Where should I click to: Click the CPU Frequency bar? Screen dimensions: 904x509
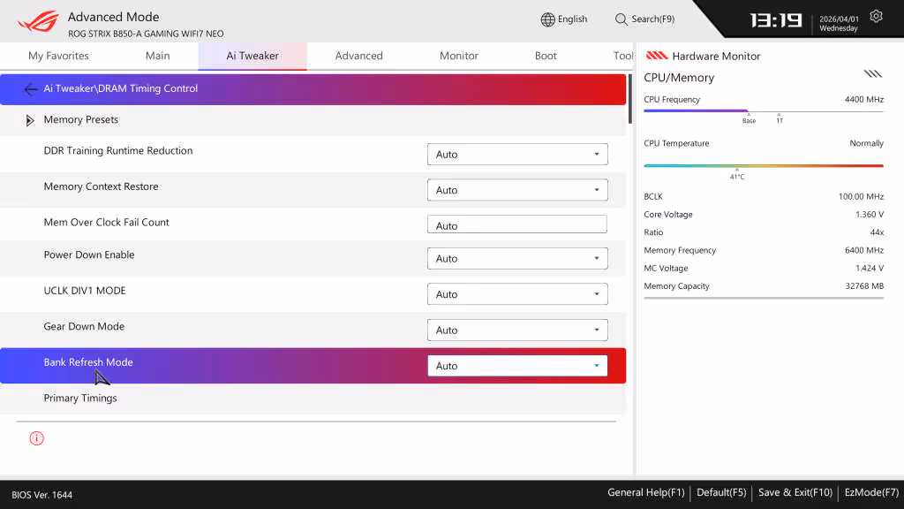pos(764,110)
